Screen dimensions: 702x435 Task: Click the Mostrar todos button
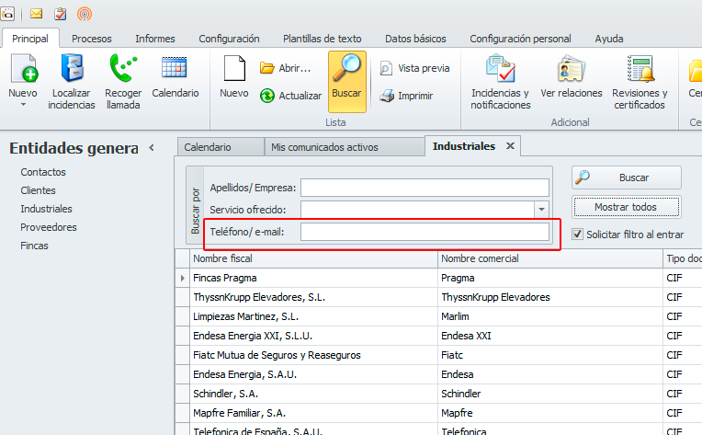coord(627,207)
